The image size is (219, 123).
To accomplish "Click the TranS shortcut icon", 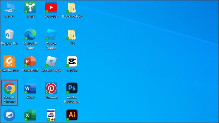I will [x=30, y=8].
